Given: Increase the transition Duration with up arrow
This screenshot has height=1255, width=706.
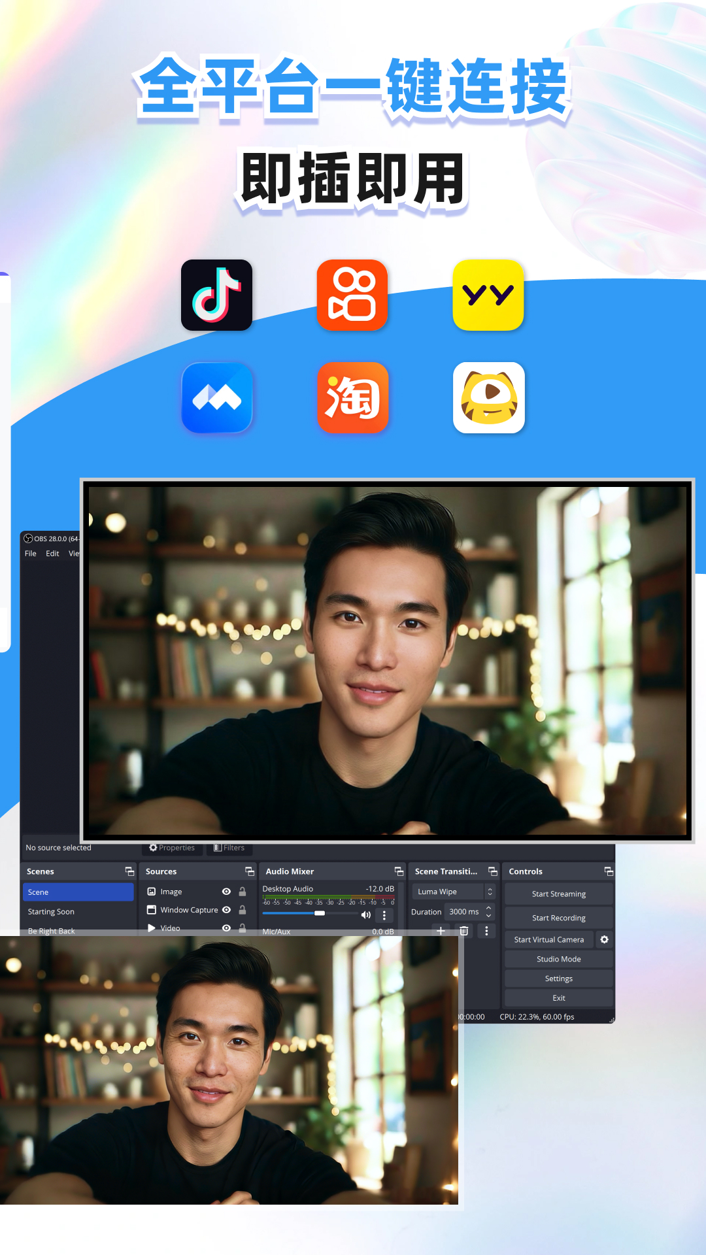Looking at the screenshot, I should pyautogui.click(x=488, y=908).
